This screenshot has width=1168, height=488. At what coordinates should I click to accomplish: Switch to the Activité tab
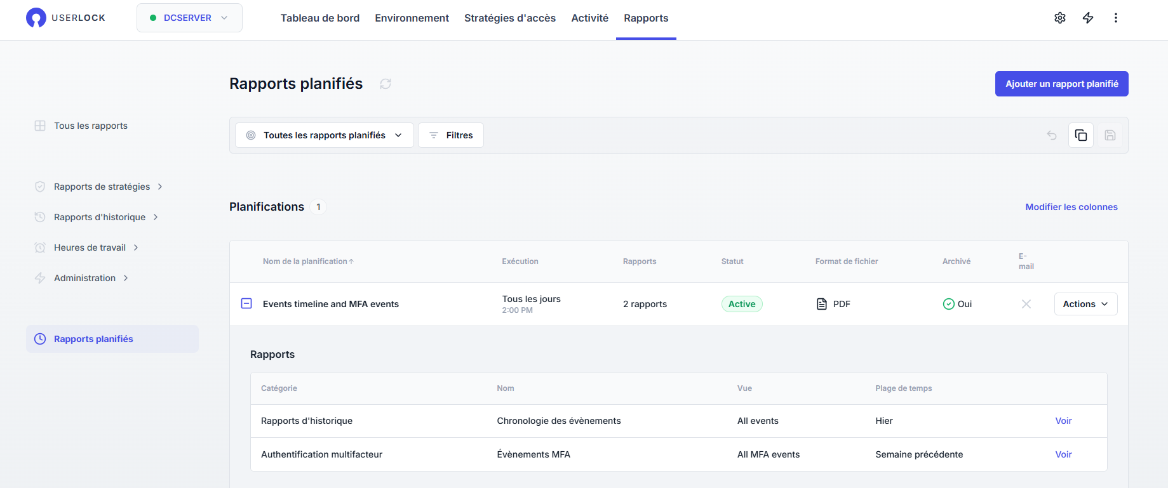tap(589, 18)
